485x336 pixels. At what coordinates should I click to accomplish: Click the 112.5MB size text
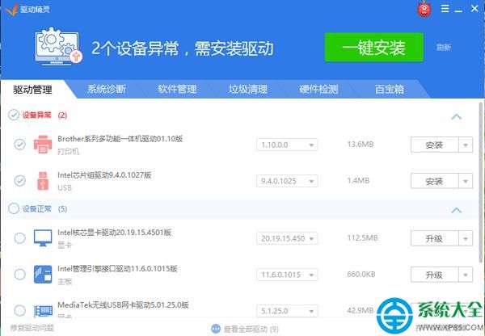362,238
